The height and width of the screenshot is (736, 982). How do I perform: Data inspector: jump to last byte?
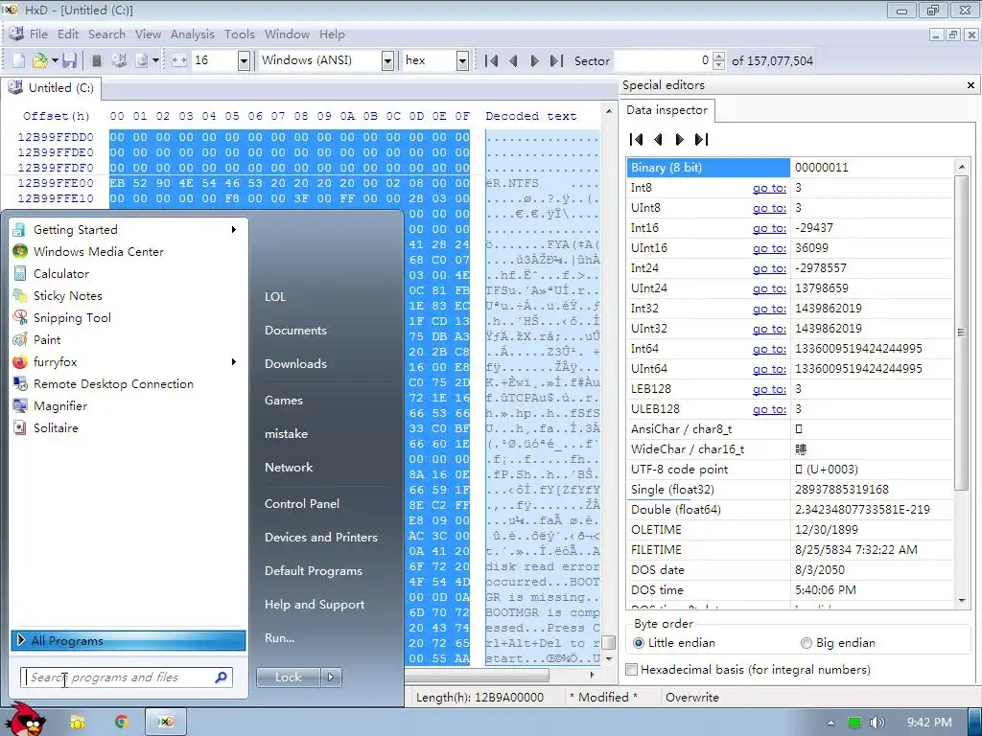[701, 140]
